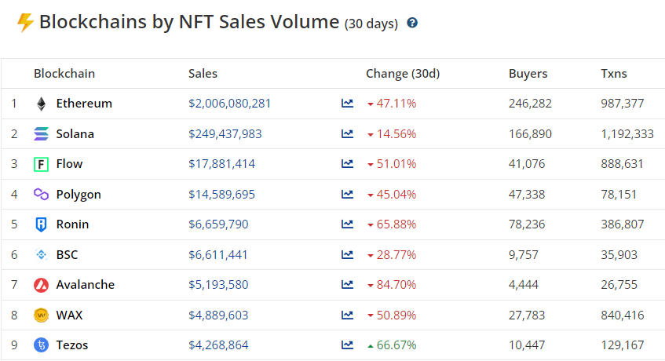Sort by the Change (30d) column header

pyautogui.click(x=403, y=74)
